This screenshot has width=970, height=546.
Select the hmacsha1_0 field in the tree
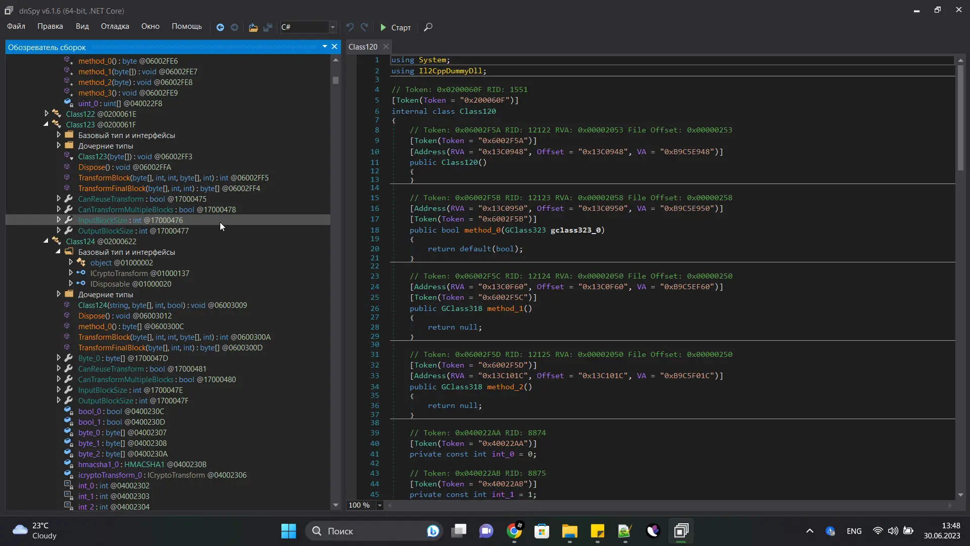tap(98, 464)
